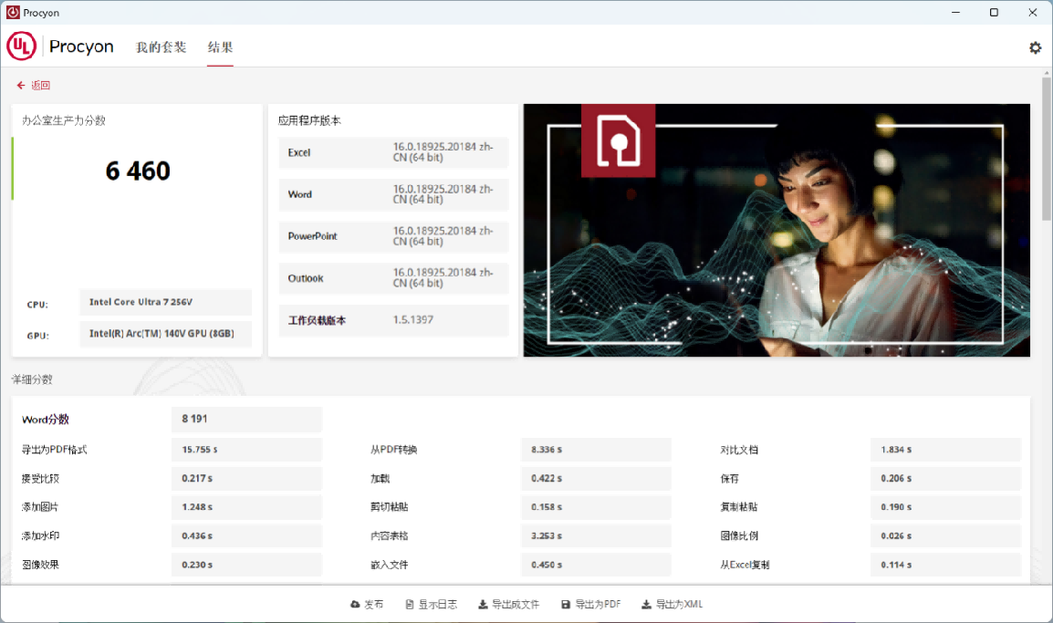Click the PowerPoint version row label
Screen dimensions: 1053x623
[x=313, y=236]
